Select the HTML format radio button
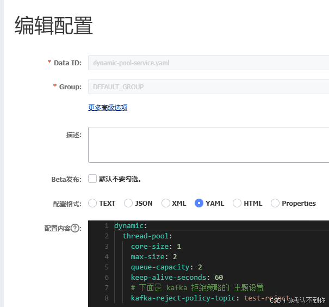This screenshot has width=329, height=307. point(237,203)
